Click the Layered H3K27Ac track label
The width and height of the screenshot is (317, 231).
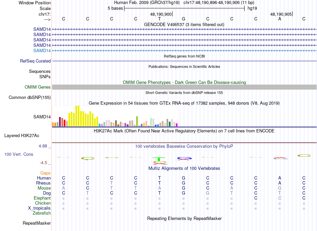[22, 136]
